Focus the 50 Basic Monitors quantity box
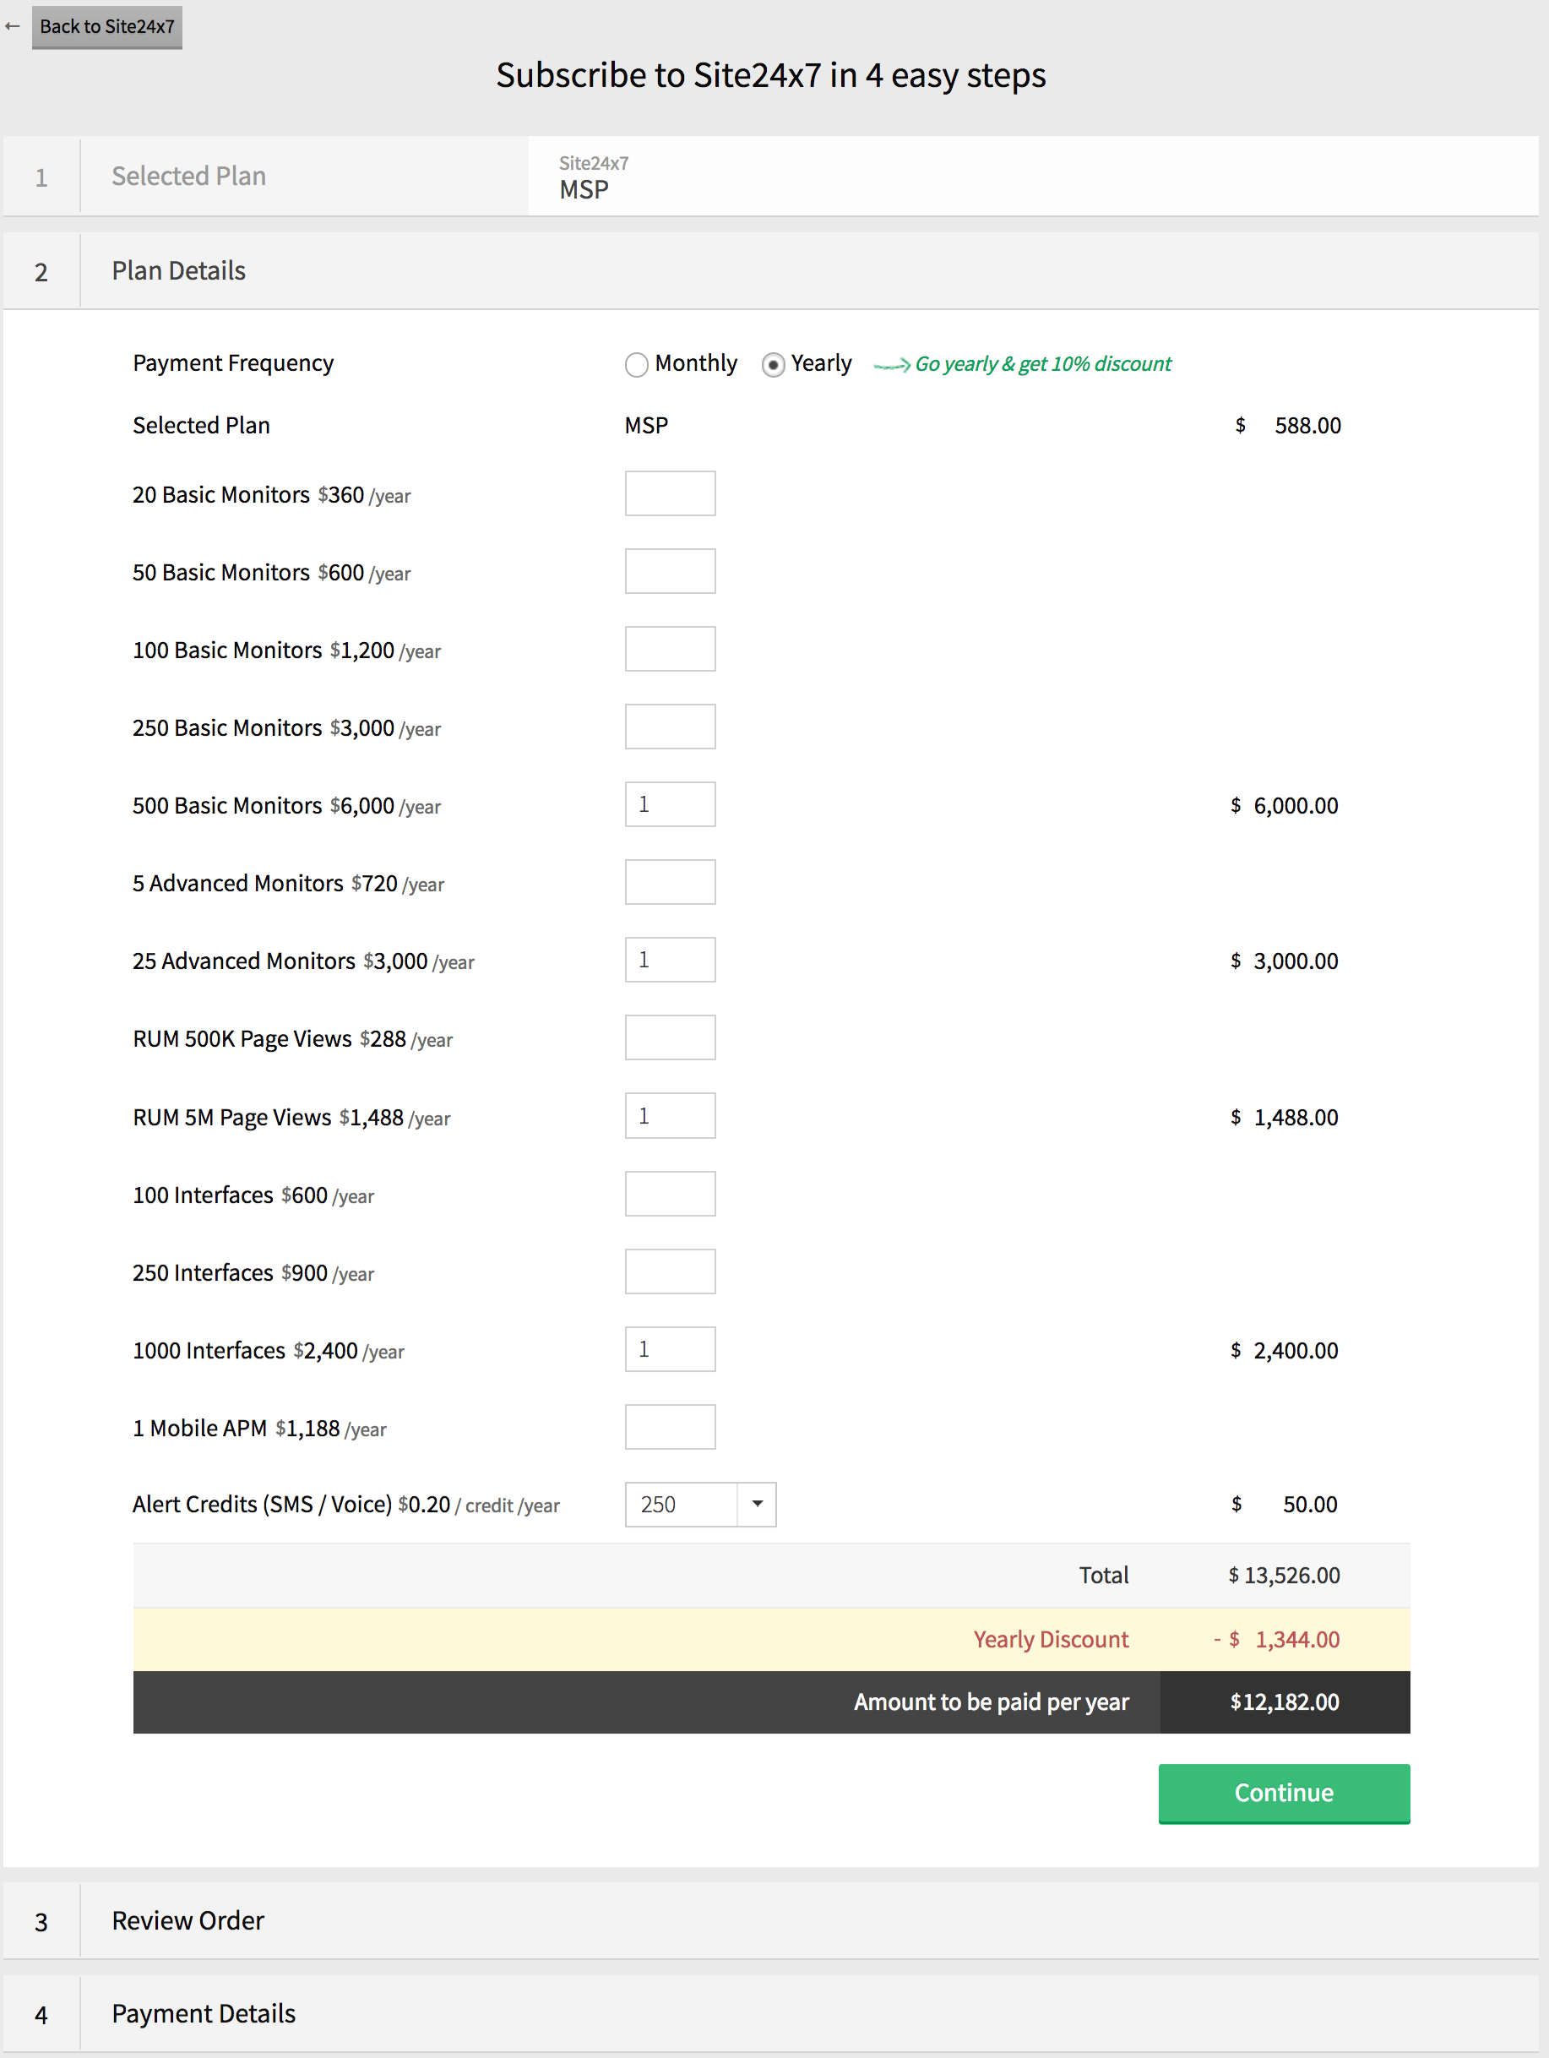This screenshot has height=2058, width=1549. point(670,571)
